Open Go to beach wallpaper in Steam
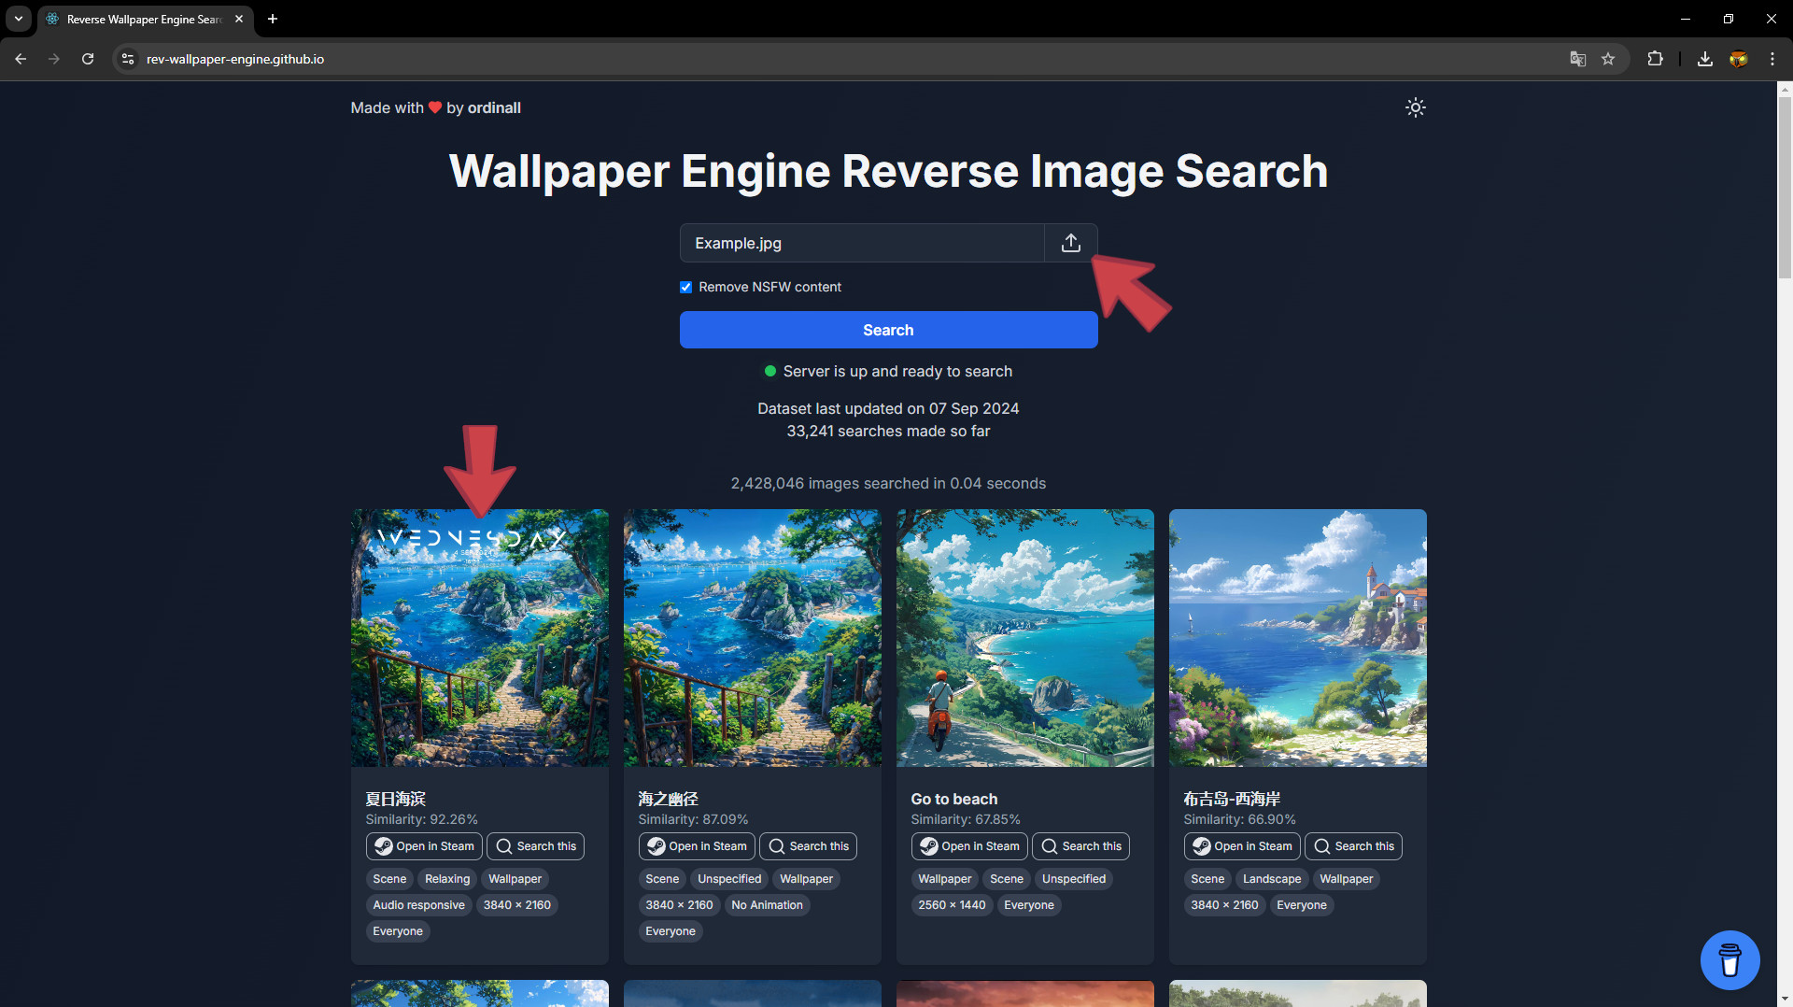1793x1007 pixels. pos(969,846)
